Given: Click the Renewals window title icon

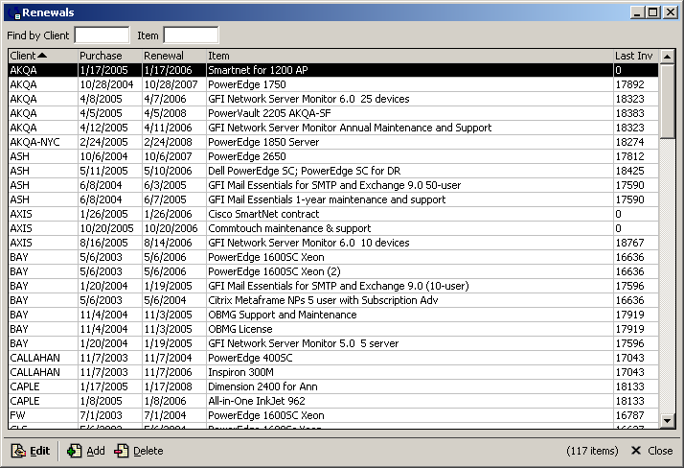Looking at the screenshot, I should 16,13.
